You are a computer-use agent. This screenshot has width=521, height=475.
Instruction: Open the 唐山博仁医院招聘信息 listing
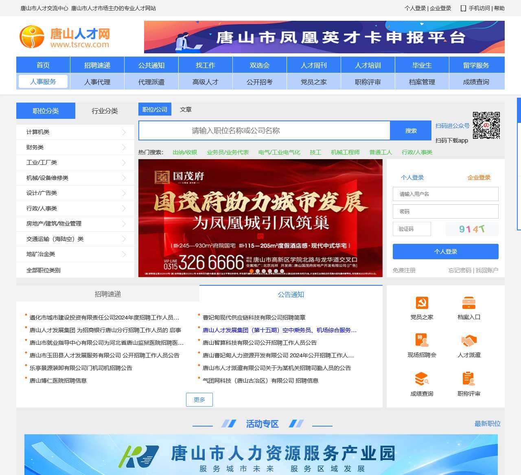tap(58, 381)
